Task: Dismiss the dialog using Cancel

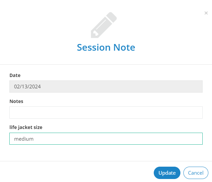Action: tap(196, 173)
